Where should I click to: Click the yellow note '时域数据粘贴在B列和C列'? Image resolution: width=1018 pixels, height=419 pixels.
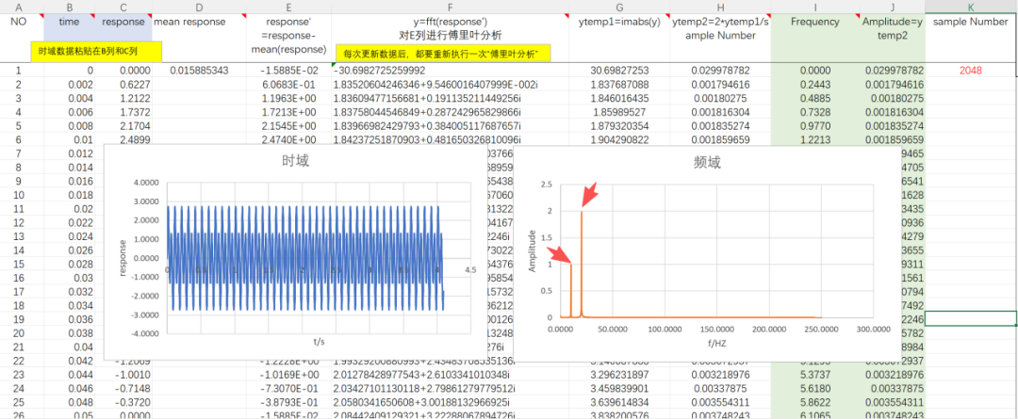click(96, 51)
